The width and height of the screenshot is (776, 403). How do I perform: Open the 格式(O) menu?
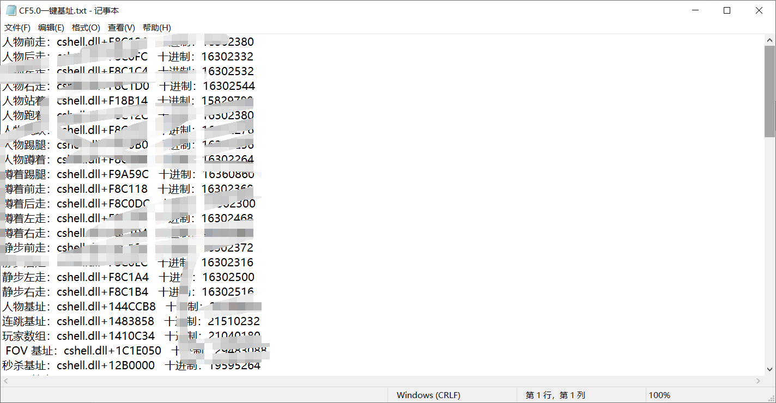click(x=86, y=27)
